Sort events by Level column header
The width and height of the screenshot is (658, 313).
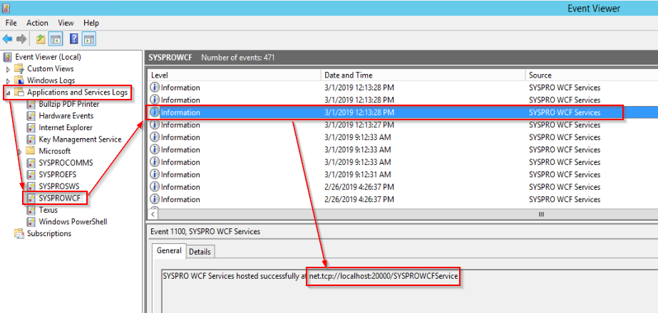pos(234,75)
